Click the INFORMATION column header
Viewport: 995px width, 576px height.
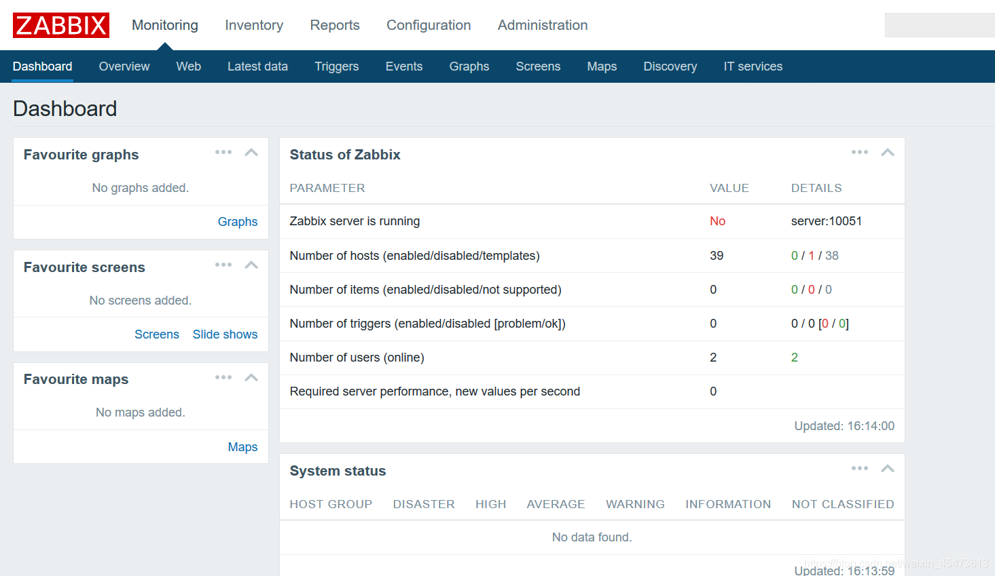[x=728, y=504]
